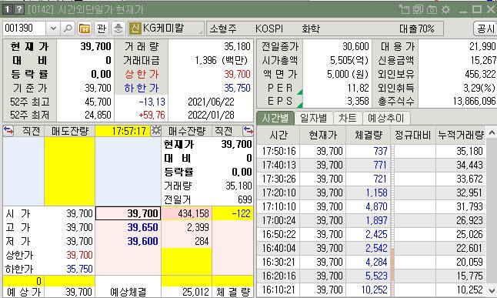Switch to the 일자별 tab
This screenshot has width=497, height=298.
click(x=313, y=118)
